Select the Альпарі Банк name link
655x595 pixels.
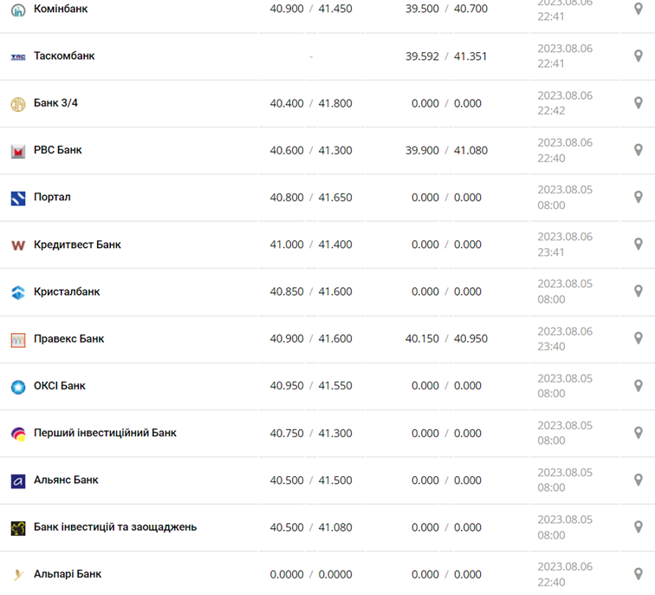[x=68, y=574]
